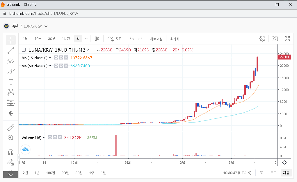
Task: Expand the time interval dropdown arrow
Action: (x=86, y=39)
